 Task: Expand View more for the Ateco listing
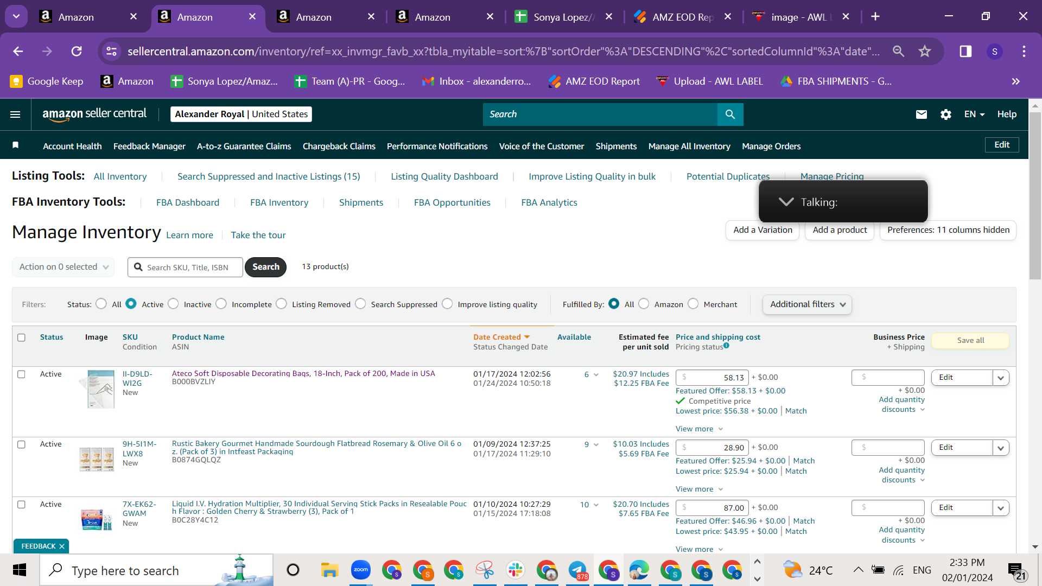coord(699,429)
